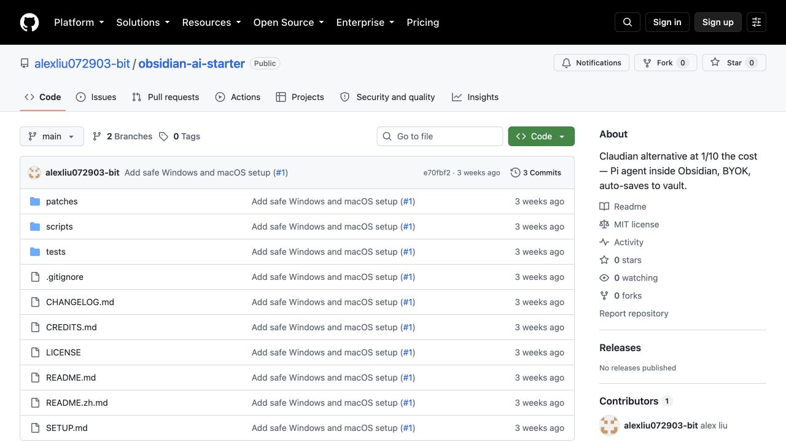Click the search magnifier icon
Image resolution: width=786 pixels, height=442 pixels.
coord(628,22)
